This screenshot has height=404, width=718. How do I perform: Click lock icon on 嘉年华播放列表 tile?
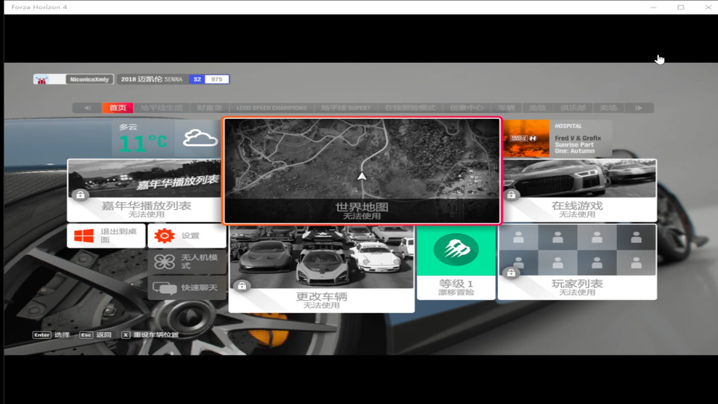coord(81,195)
